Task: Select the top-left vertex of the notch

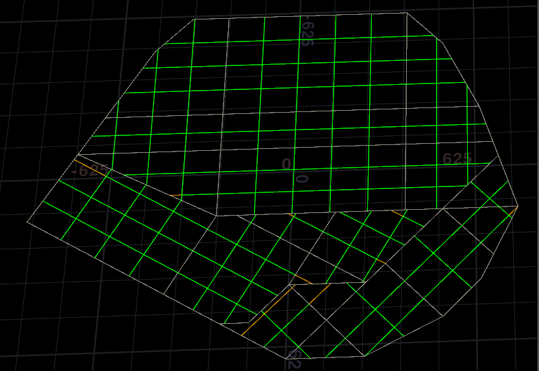Action: tap(289, 285)
